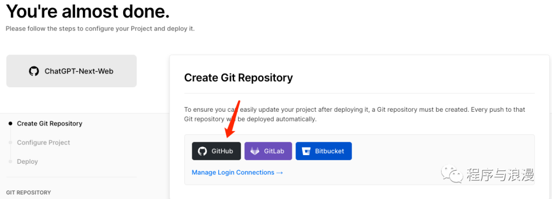Choose the GitLab label on the purple button
552x199 pixels.
[274, 151]
